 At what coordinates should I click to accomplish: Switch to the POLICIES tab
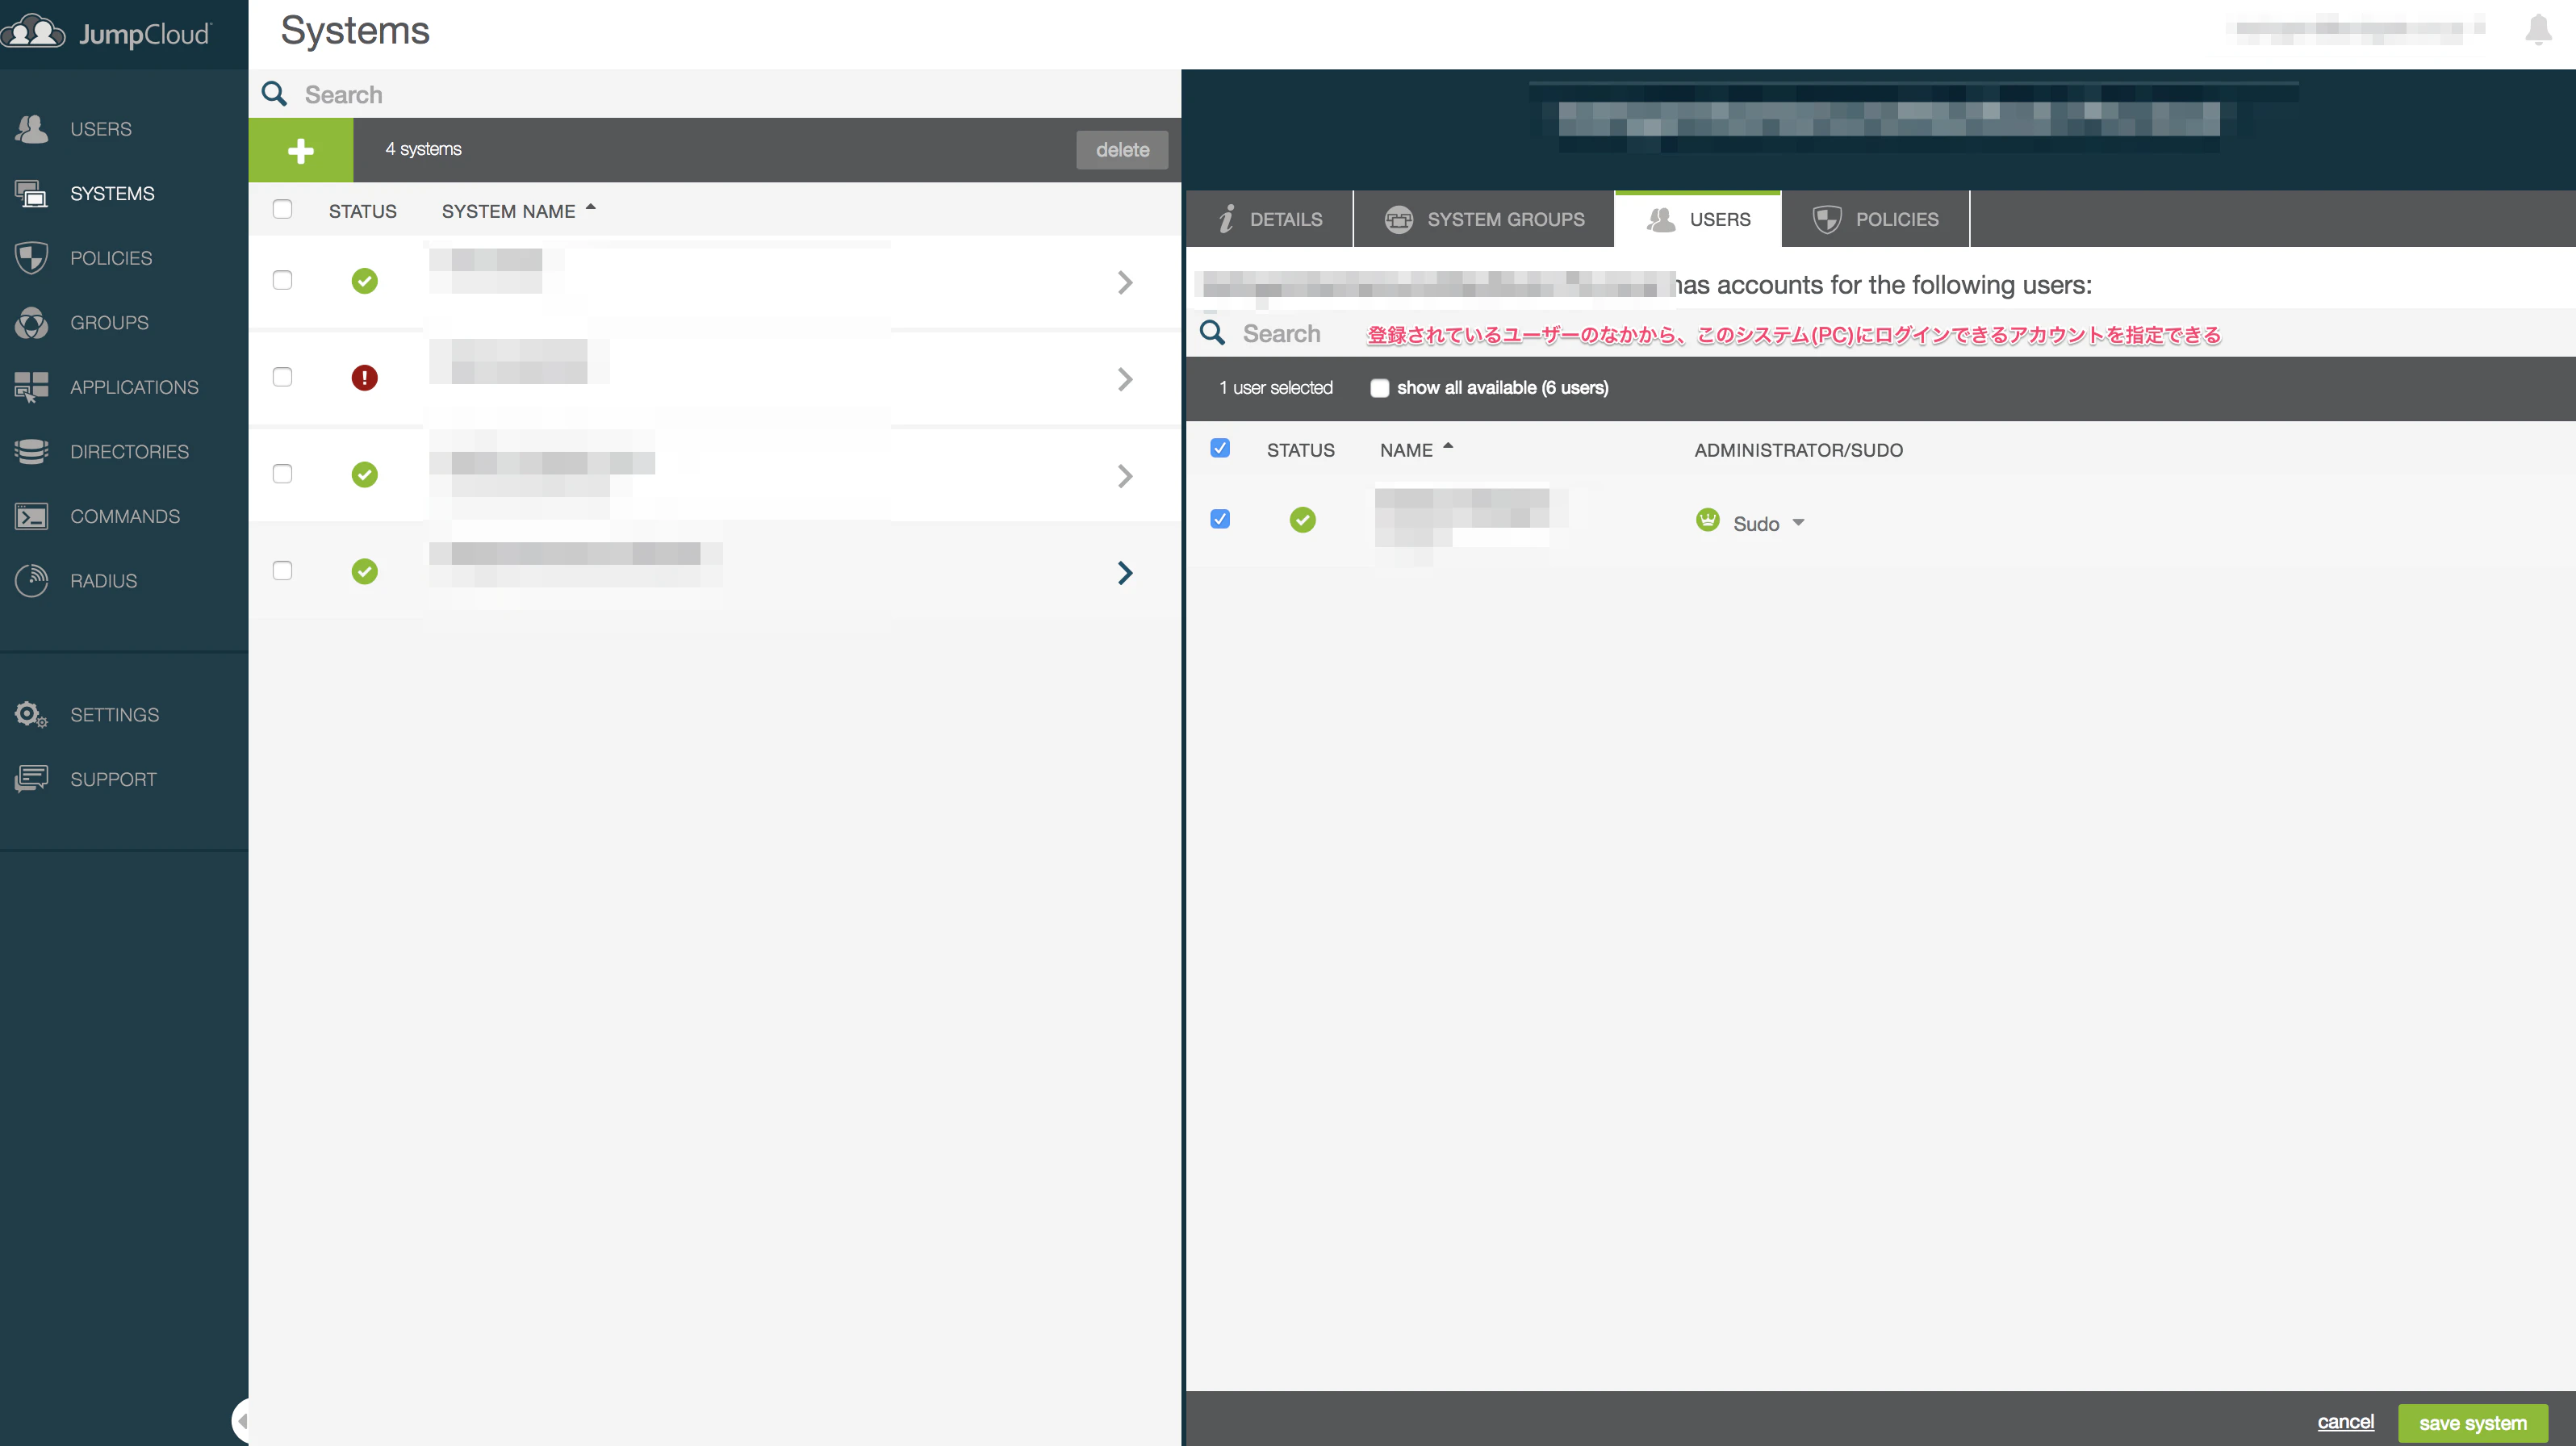coord(1876,219)
